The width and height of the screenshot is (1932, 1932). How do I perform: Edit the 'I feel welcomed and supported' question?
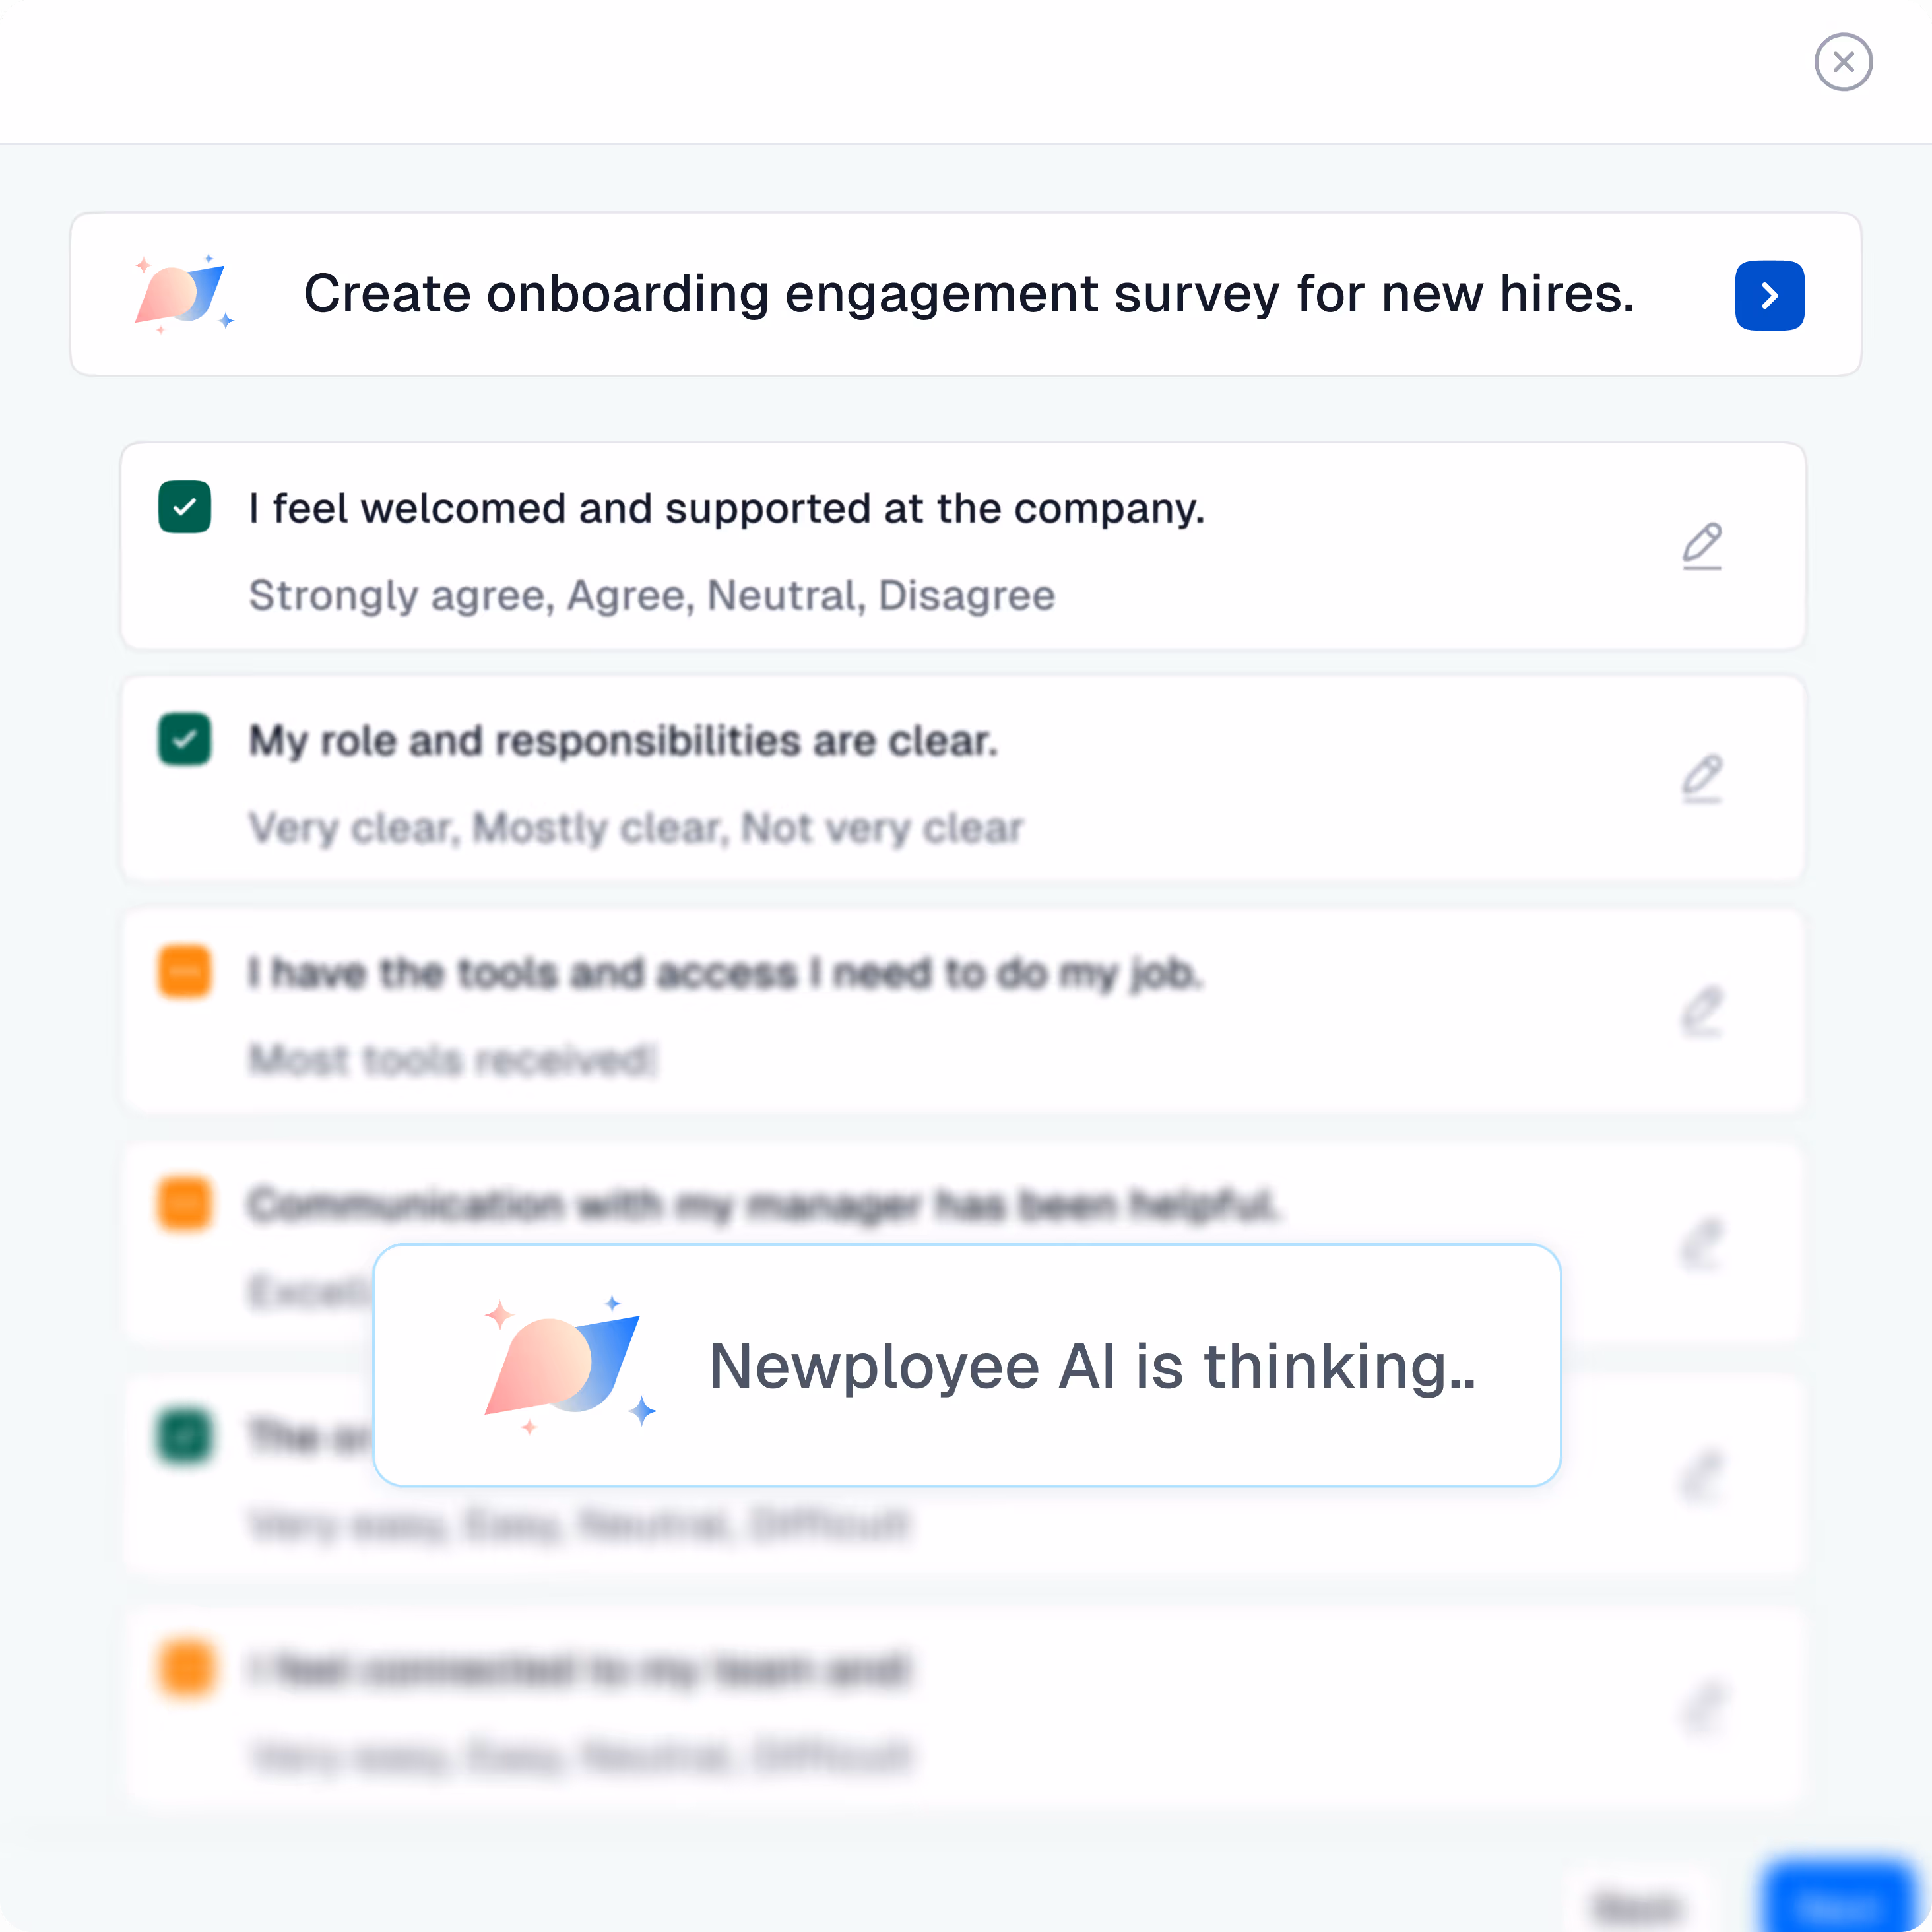(x=1702, y=546)
